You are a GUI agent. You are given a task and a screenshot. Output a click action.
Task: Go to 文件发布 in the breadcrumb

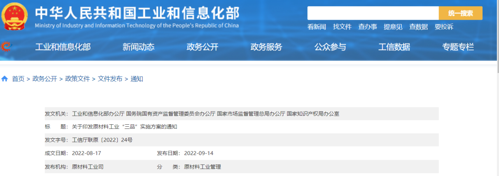[110, 79]
